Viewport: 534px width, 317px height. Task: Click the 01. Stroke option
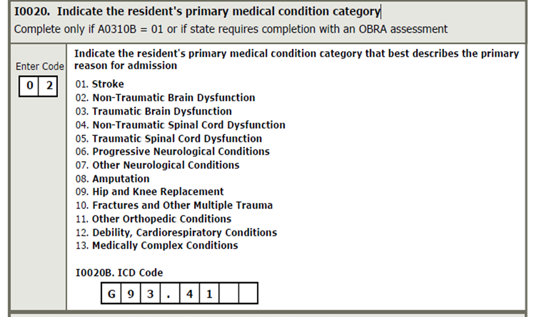(x=100, y=84)
